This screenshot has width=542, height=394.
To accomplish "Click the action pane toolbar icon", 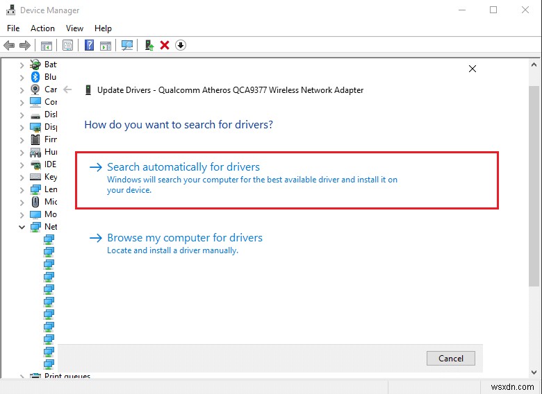I will [106, 45].
